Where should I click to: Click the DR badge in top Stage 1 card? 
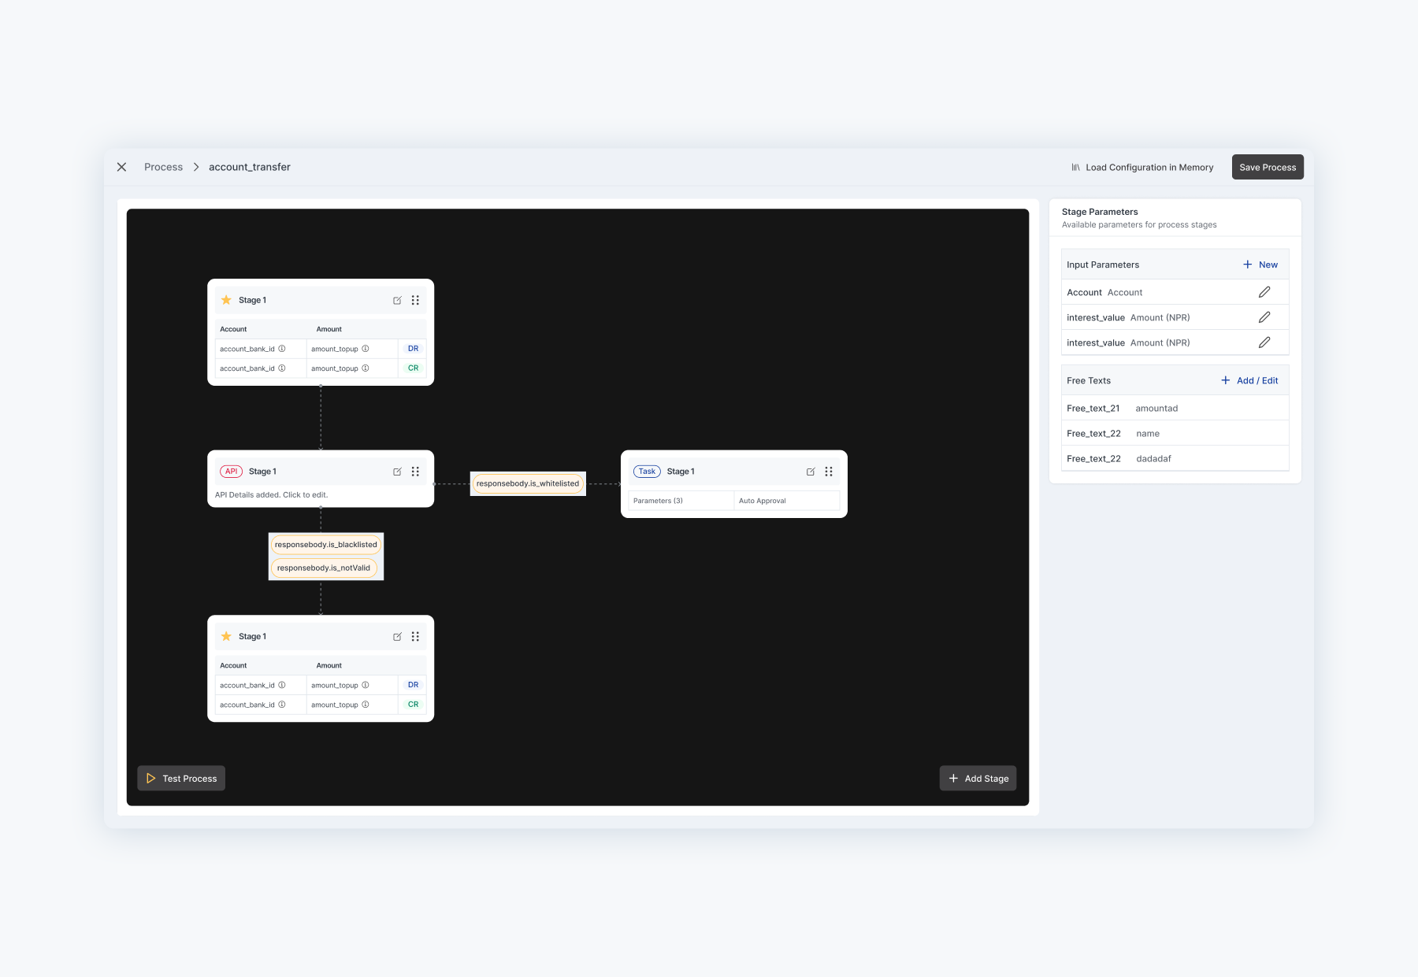pos(413,349)
